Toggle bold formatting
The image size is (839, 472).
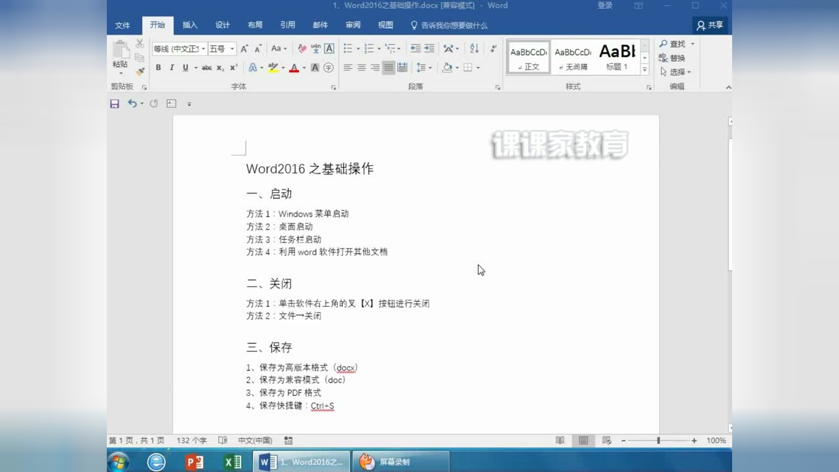pos(158,68)
